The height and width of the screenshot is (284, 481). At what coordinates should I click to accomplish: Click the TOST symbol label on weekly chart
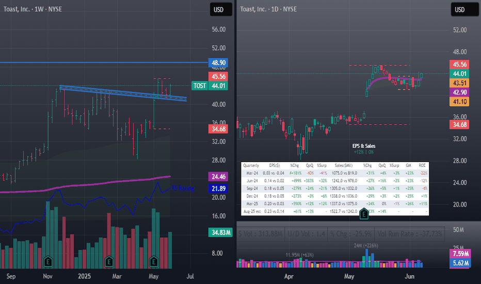pos(199,86)
